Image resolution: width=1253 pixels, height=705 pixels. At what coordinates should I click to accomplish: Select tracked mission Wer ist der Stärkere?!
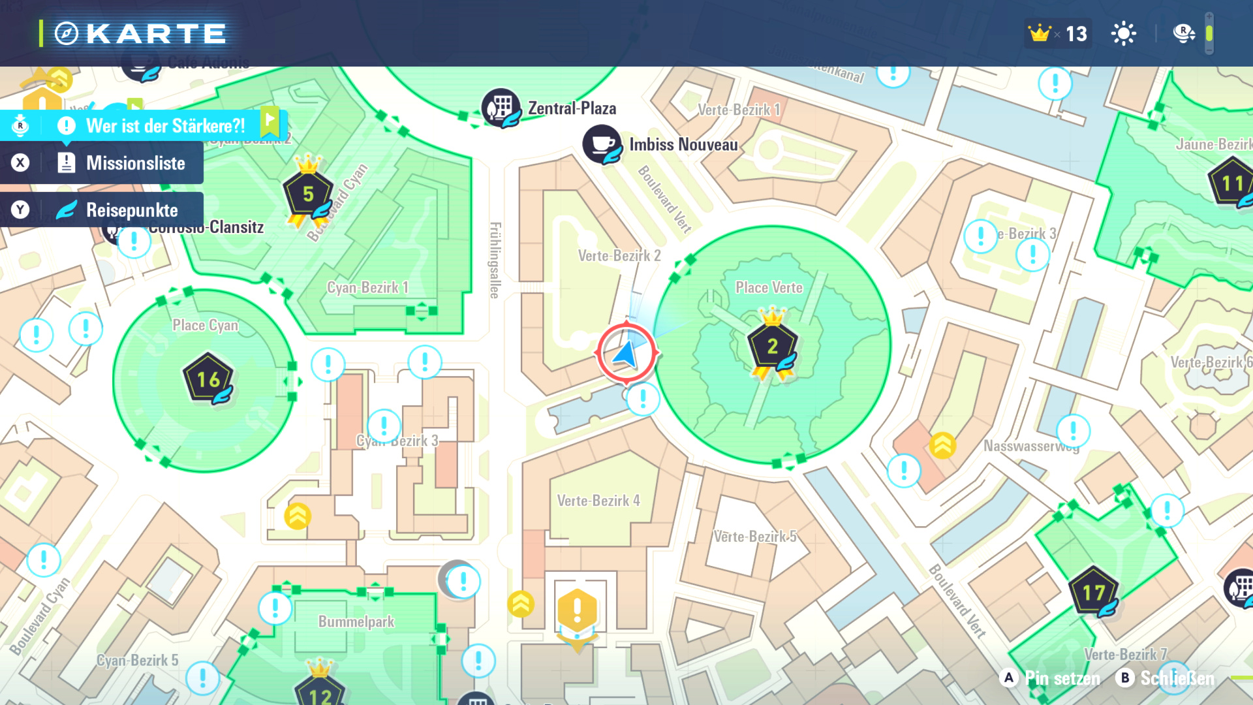tap(164, 126)
